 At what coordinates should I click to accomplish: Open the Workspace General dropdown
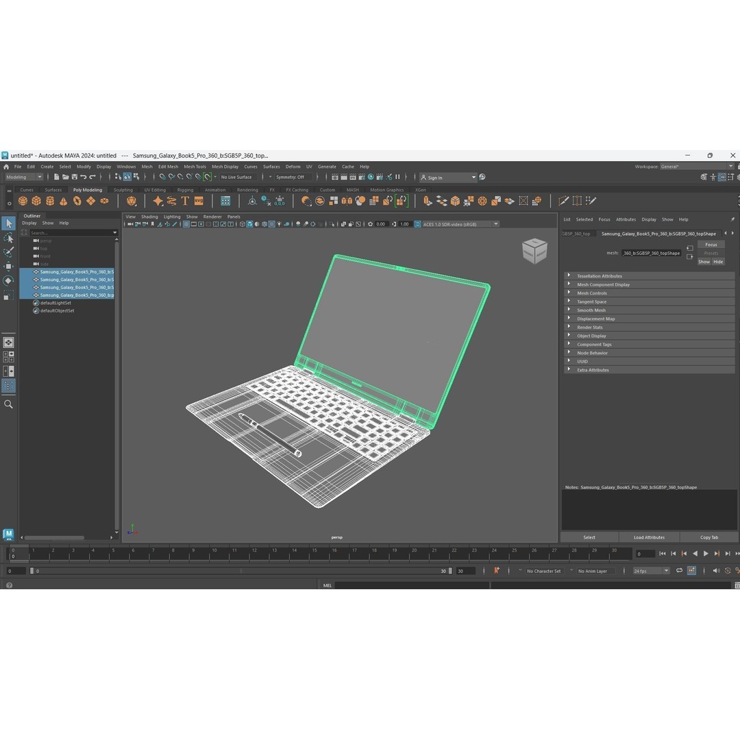point(697,166)
